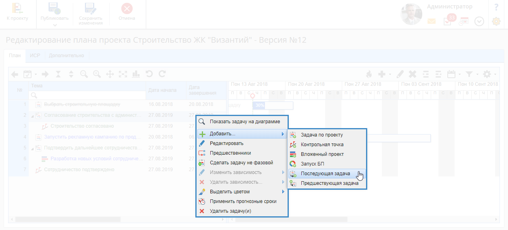Click the pencil edit icon in toolbar
508x230 pixels.
pos(400,74)
